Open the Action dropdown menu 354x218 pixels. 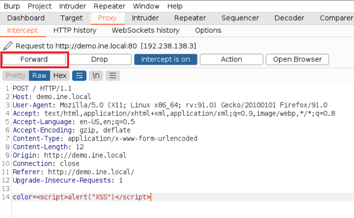pos(232,59)
